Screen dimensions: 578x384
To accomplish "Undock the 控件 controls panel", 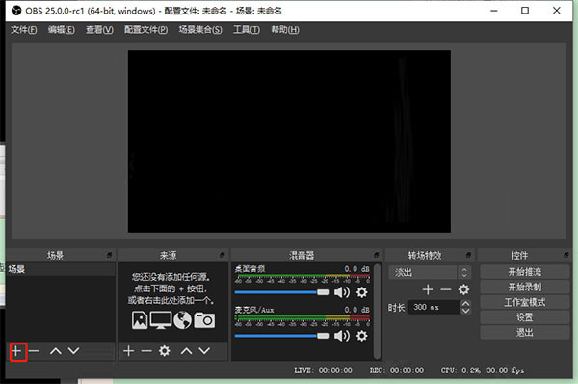I will [x=566, y=255].
